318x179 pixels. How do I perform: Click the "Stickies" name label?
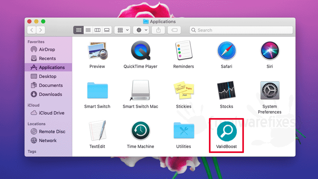click(184, 107)
